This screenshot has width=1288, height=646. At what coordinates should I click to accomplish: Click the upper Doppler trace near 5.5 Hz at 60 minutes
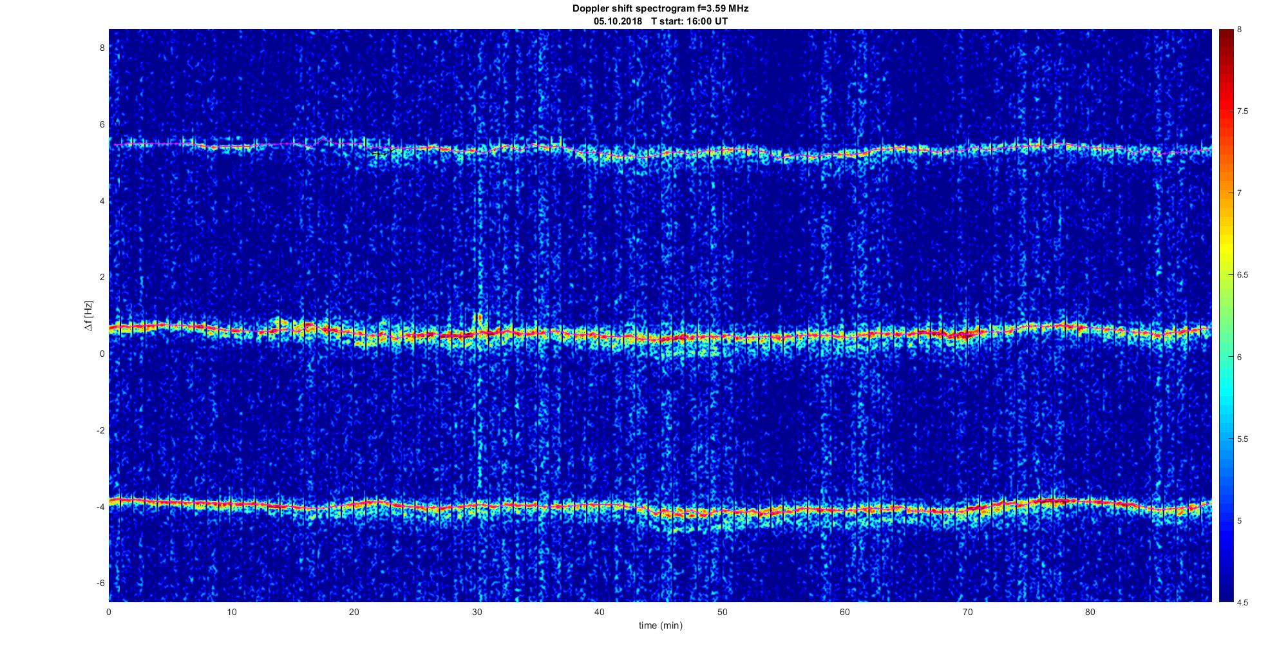point(845,155)
